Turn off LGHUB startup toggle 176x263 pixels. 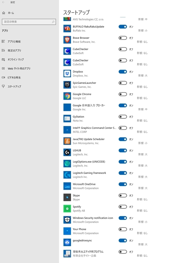point(123,150)
